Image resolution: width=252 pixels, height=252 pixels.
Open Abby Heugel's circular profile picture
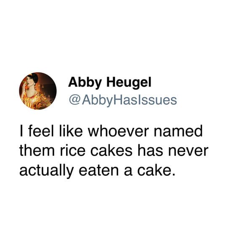38,91
